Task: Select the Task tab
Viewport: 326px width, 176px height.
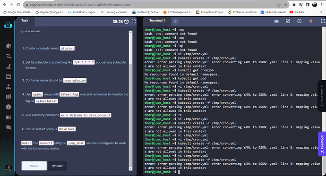Action: tap(25, 21)
